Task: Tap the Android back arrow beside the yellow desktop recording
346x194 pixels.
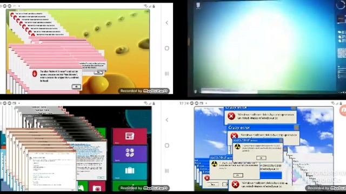Action: tap(167, 23)
